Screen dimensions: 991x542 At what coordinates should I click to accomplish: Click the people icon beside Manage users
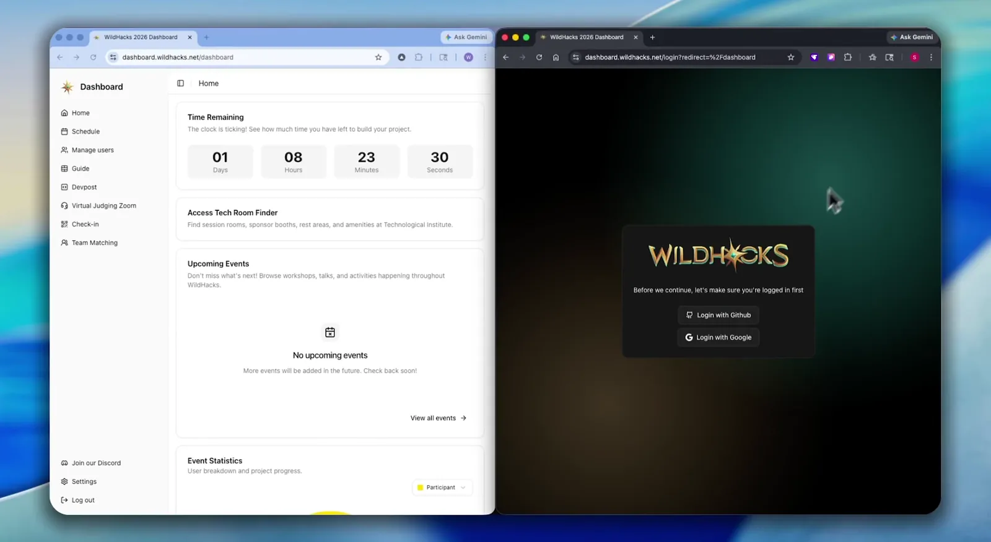point(64,150)
